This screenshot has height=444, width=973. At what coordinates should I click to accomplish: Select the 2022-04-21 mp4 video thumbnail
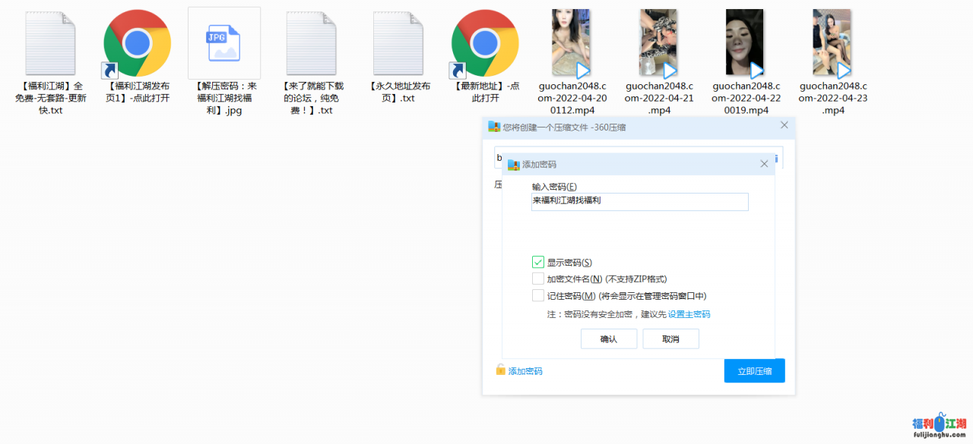coord(658,43)
